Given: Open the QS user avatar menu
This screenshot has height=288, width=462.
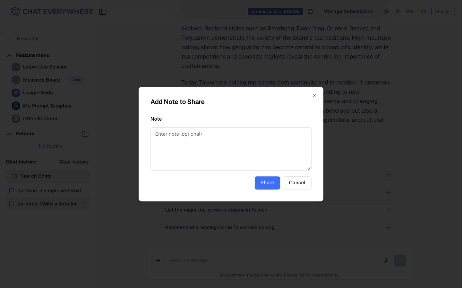Looking at the screenshot, I should tap(423, 12).
